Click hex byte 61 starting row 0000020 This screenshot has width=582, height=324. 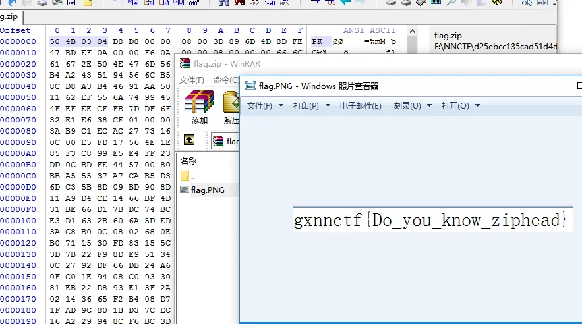point(55,64)
